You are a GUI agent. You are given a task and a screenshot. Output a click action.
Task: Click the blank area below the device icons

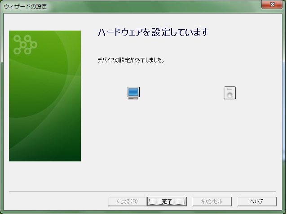point(181,143)
